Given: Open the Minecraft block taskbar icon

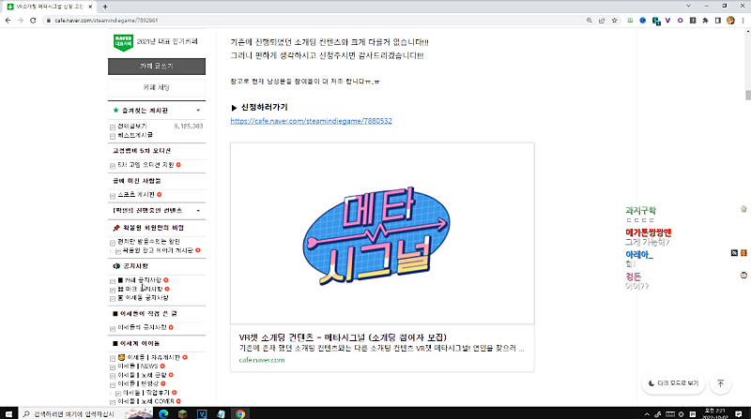Looking at the screenshot, I should click(x=182, y=413).
